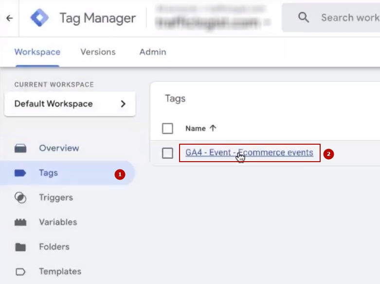Sort tags by Name column arrow
Image resolution: width=380 pixels, height=284 pixels.
coord(213,129)
